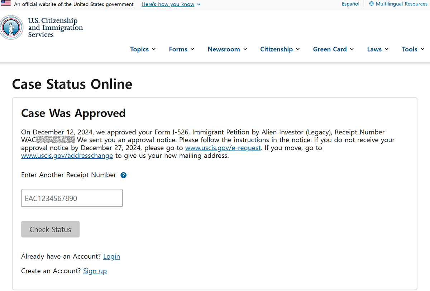Click the help icon beside Enter Another Receipt Number
This screenshot has height=291, width=430.
click(x=123, y=175)
